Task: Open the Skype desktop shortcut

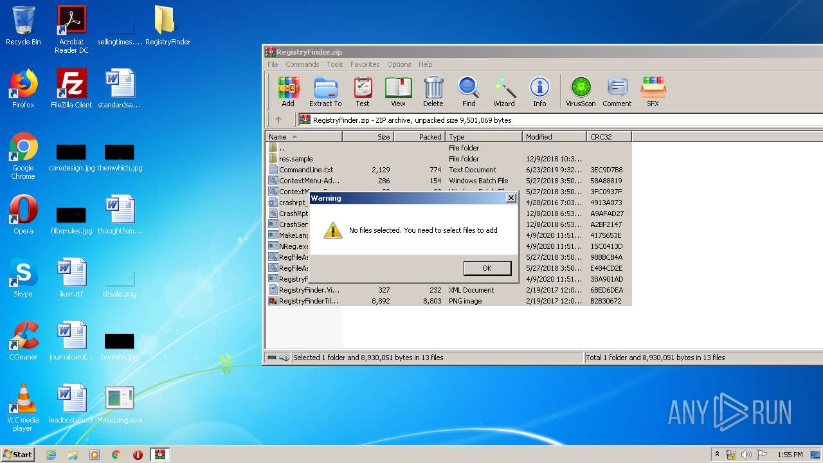Action: [23, 278]
